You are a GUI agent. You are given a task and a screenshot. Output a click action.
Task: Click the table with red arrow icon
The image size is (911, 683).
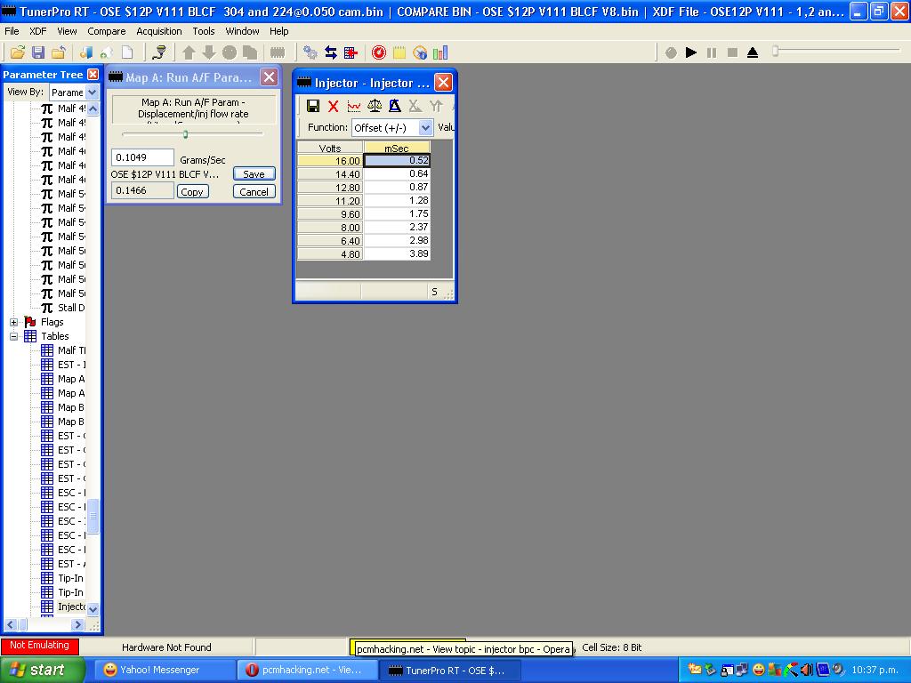tap(351, 52)
